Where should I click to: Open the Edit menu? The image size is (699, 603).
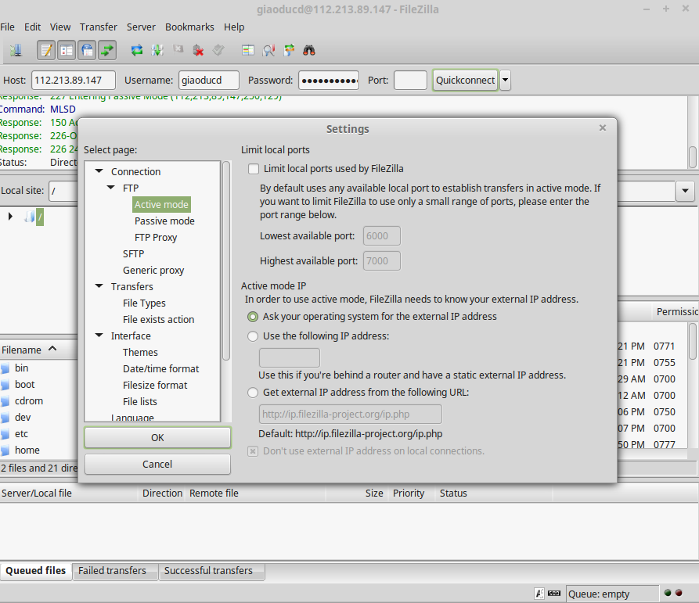point(33,27)
